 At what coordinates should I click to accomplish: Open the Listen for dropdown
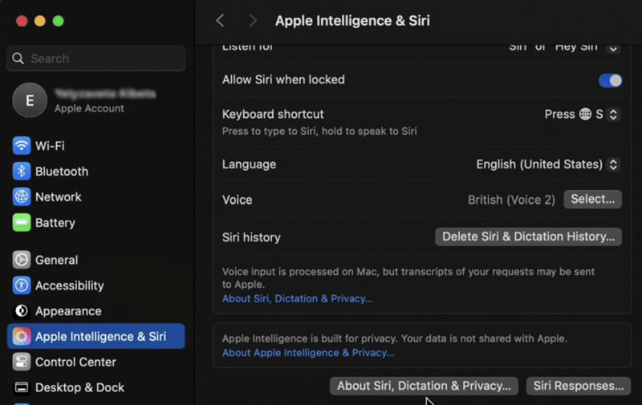(613, 47)
